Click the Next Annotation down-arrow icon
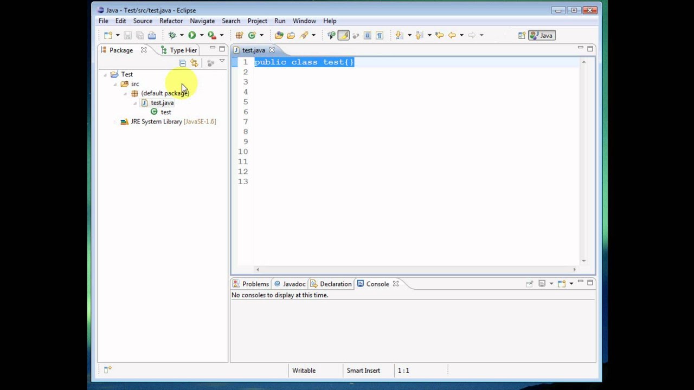The height and width of the screenshot is (390, 694). click(x=399, y=35)
